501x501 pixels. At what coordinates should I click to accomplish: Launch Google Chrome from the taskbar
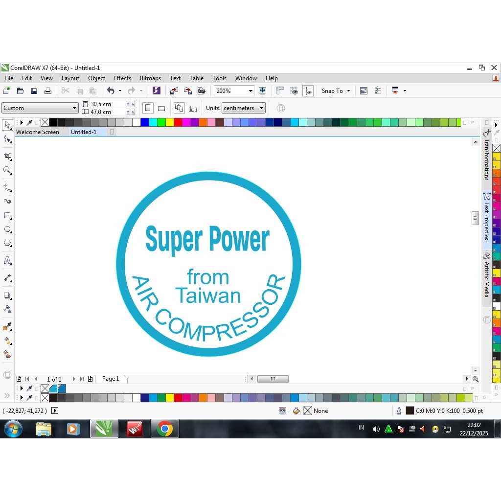point(164,429)
